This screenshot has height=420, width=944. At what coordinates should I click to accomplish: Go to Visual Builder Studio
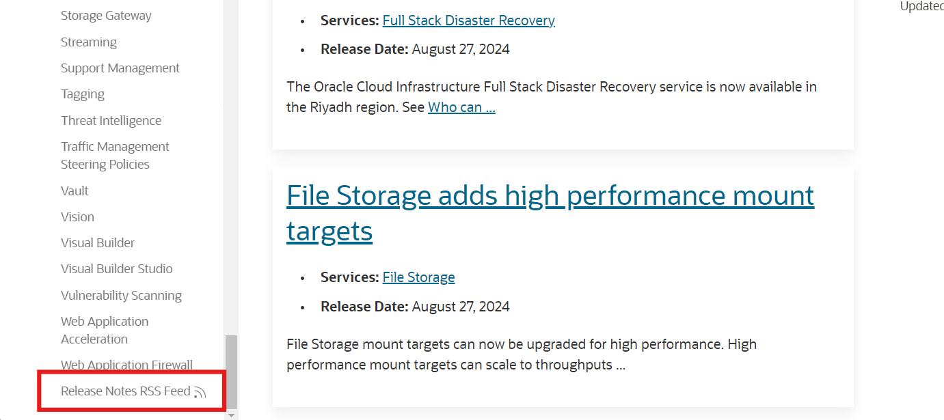(117, 269)
